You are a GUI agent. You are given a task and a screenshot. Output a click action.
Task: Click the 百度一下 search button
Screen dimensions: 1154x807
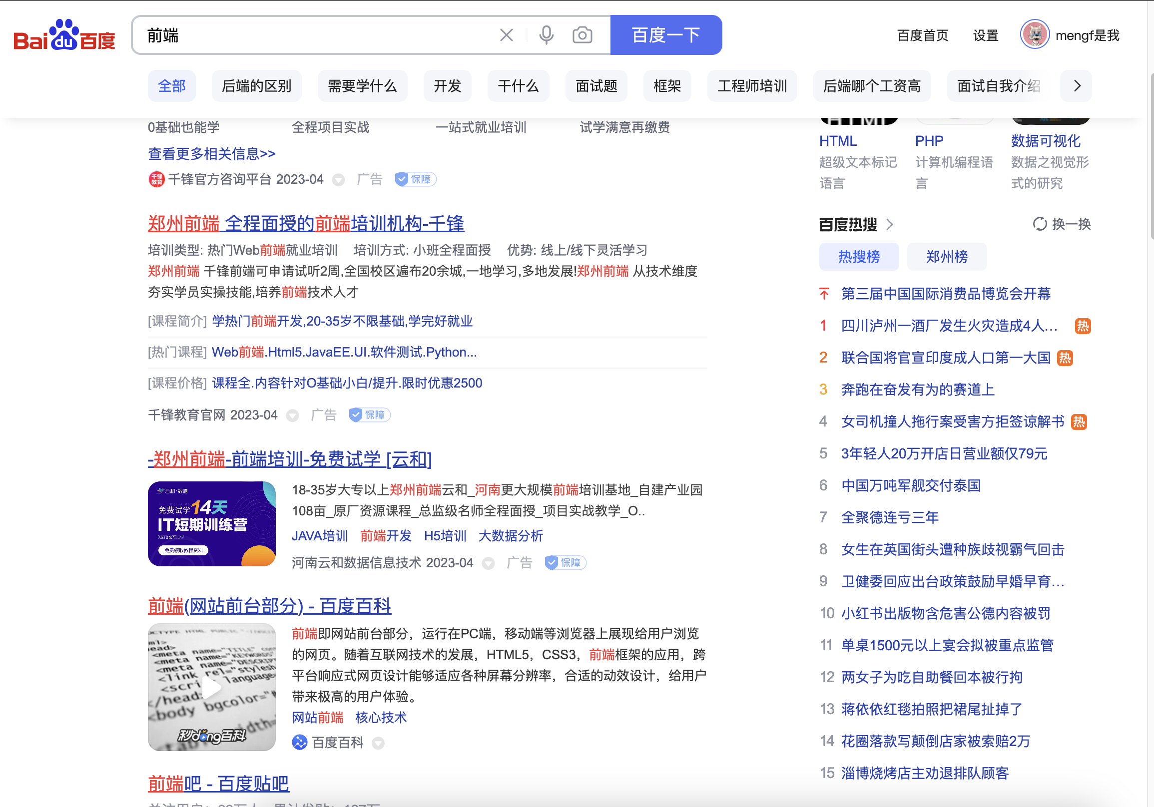[x=666, y=35]
